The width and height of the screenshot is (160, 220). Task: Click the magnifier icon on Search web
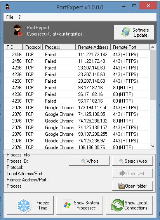click(x=121, y=161)
